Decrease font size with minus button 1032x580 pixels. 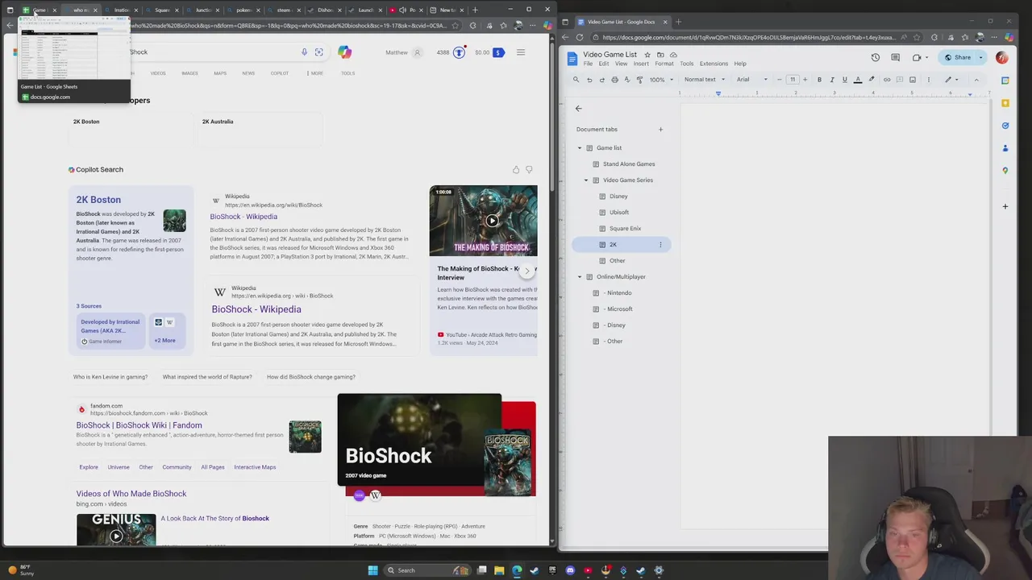pyautogui.click(x=780, y=80)
